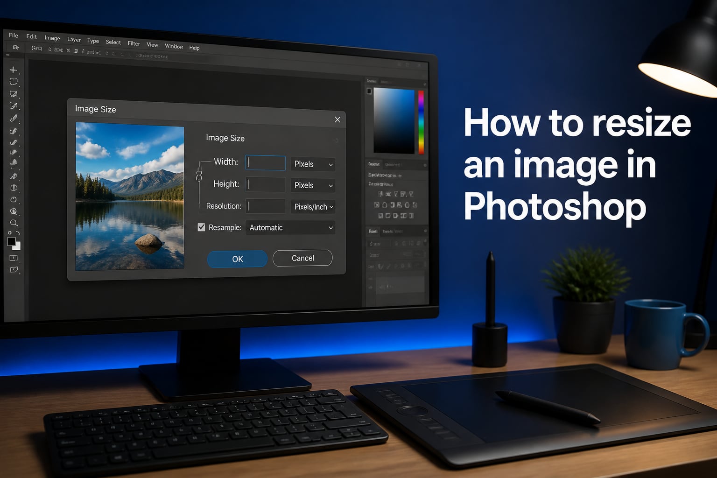Toggle Quick Mask mode icon
717x478 pixels.
coord(14,258)
